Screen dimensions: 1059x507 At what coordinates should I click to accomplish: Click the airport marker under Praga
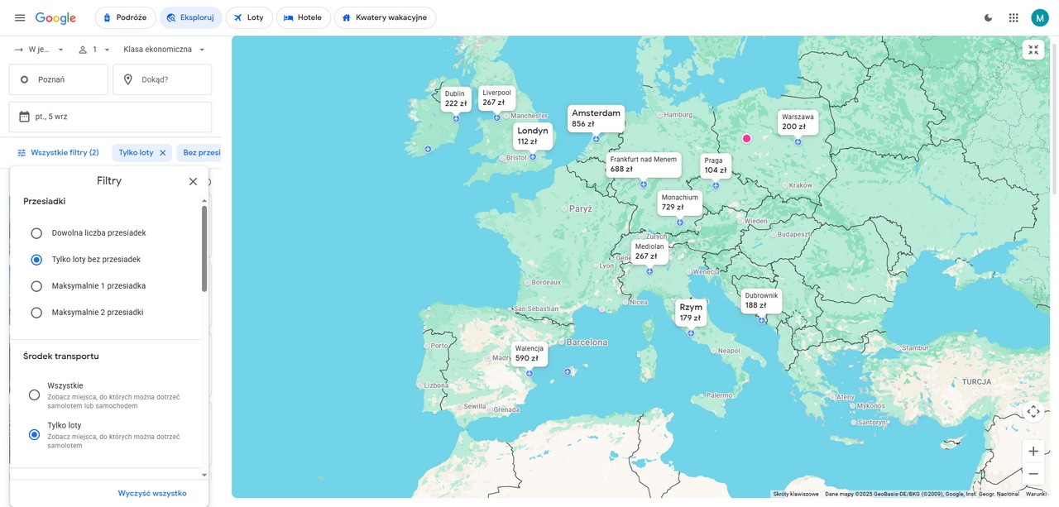[716, 185]
